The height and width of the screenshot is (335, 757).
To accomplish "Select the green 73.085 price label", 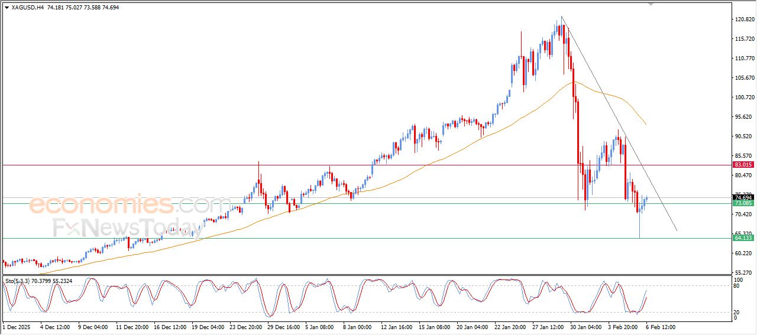I will pyautogui.click(x=743, y=203).
